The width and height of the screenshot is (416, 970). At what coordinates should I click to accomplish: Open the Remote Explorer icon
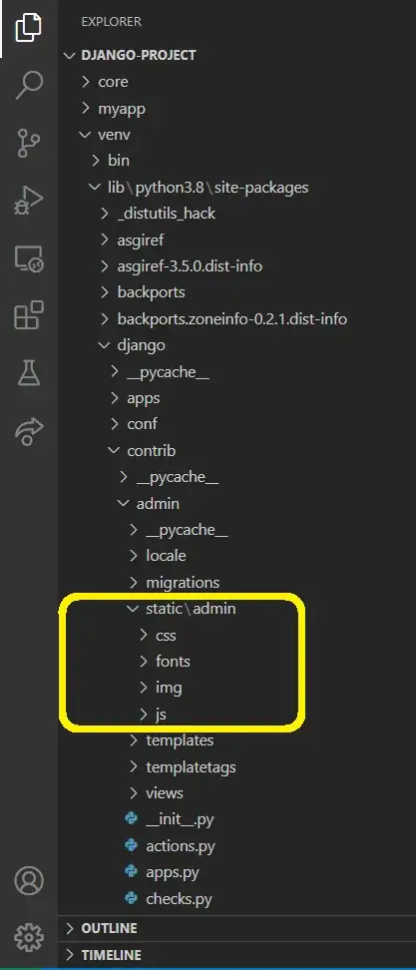29,258
